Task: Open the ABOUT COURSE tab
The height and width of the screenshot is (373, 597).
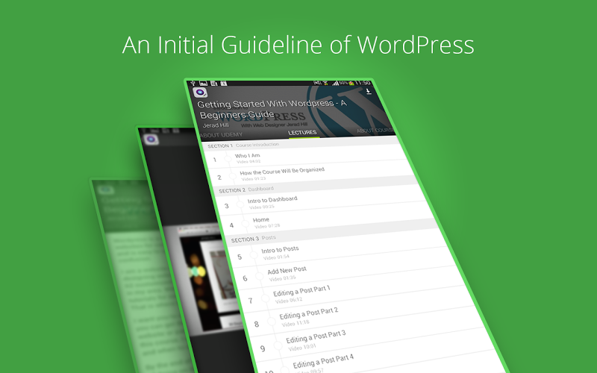Action: pos(375,130)
